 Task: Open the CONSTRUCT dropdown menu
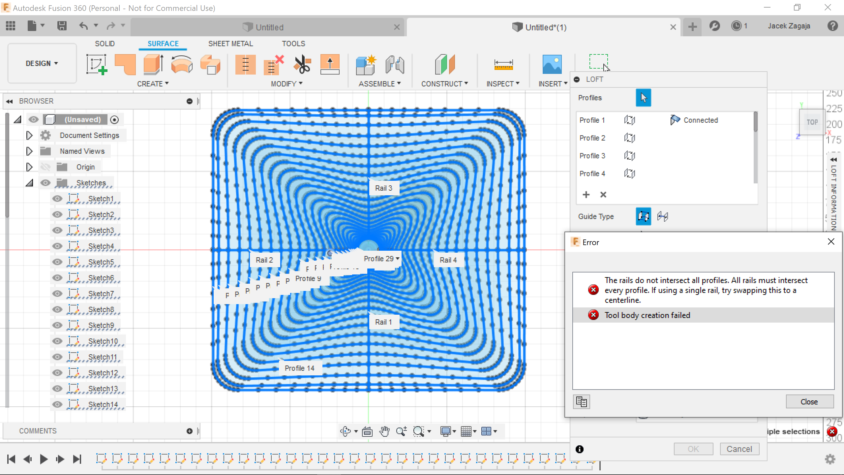(445, 84)
